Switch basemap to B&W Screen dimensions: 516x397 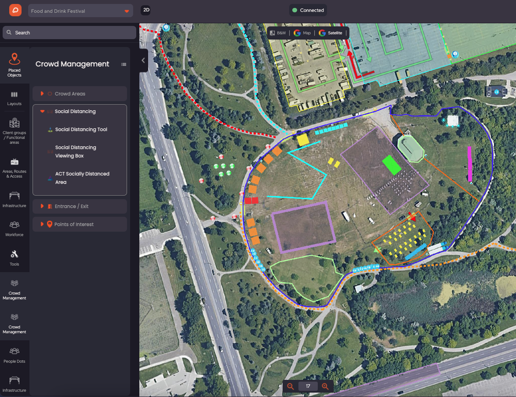(278, 33)
